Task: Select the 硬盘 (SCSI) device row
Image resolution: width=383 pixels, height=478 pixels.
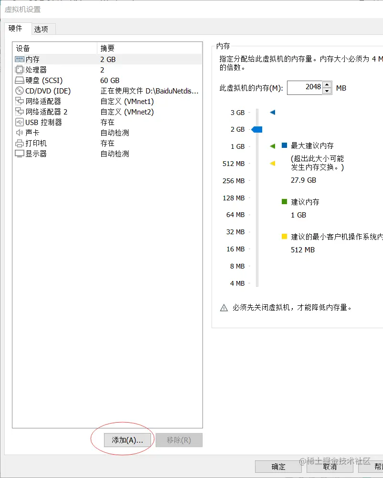Action: 107,81
